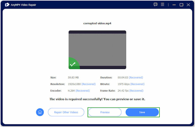Screen dimensions: 195x127
Task: Click the resolution value 1920x1080
Action: click(x=74, y=84)
